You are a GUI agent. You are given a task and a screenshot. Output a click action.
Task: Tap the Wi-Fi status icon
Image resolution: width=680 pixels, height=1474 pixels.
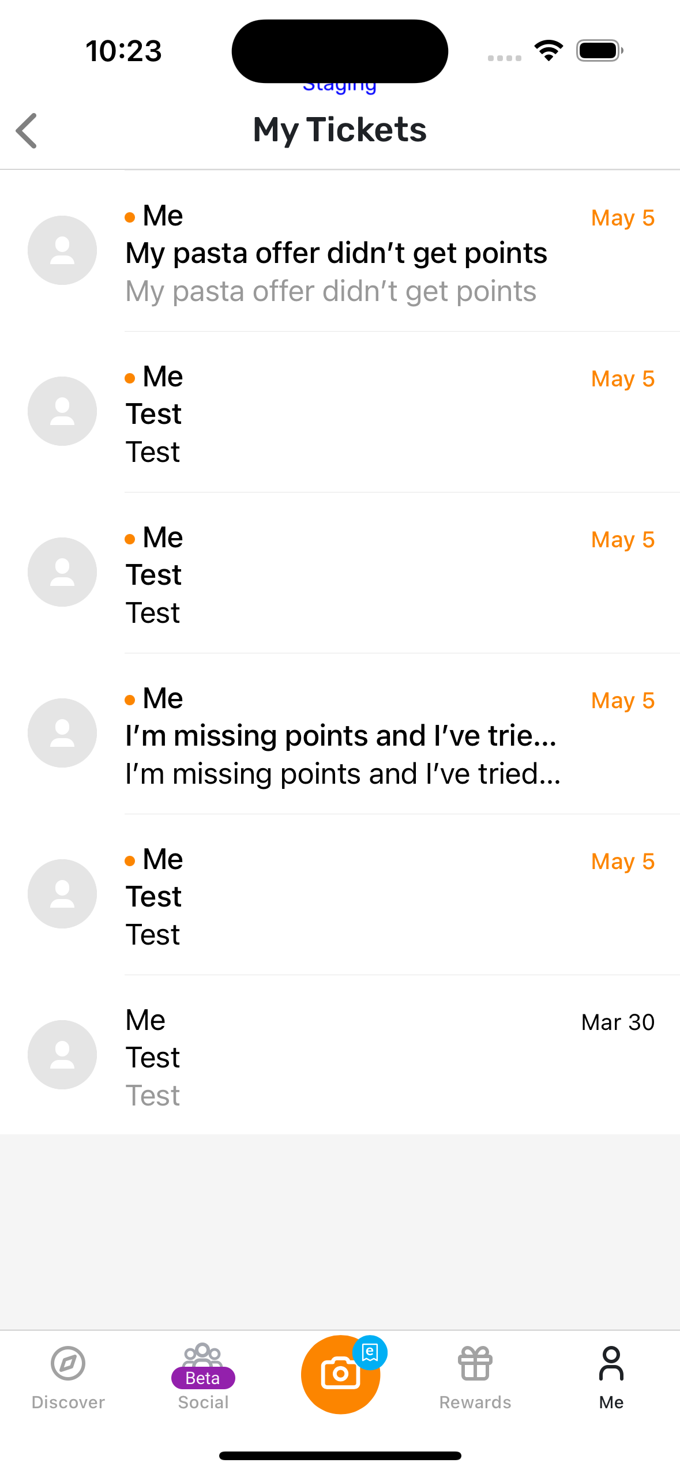[548, 51]
